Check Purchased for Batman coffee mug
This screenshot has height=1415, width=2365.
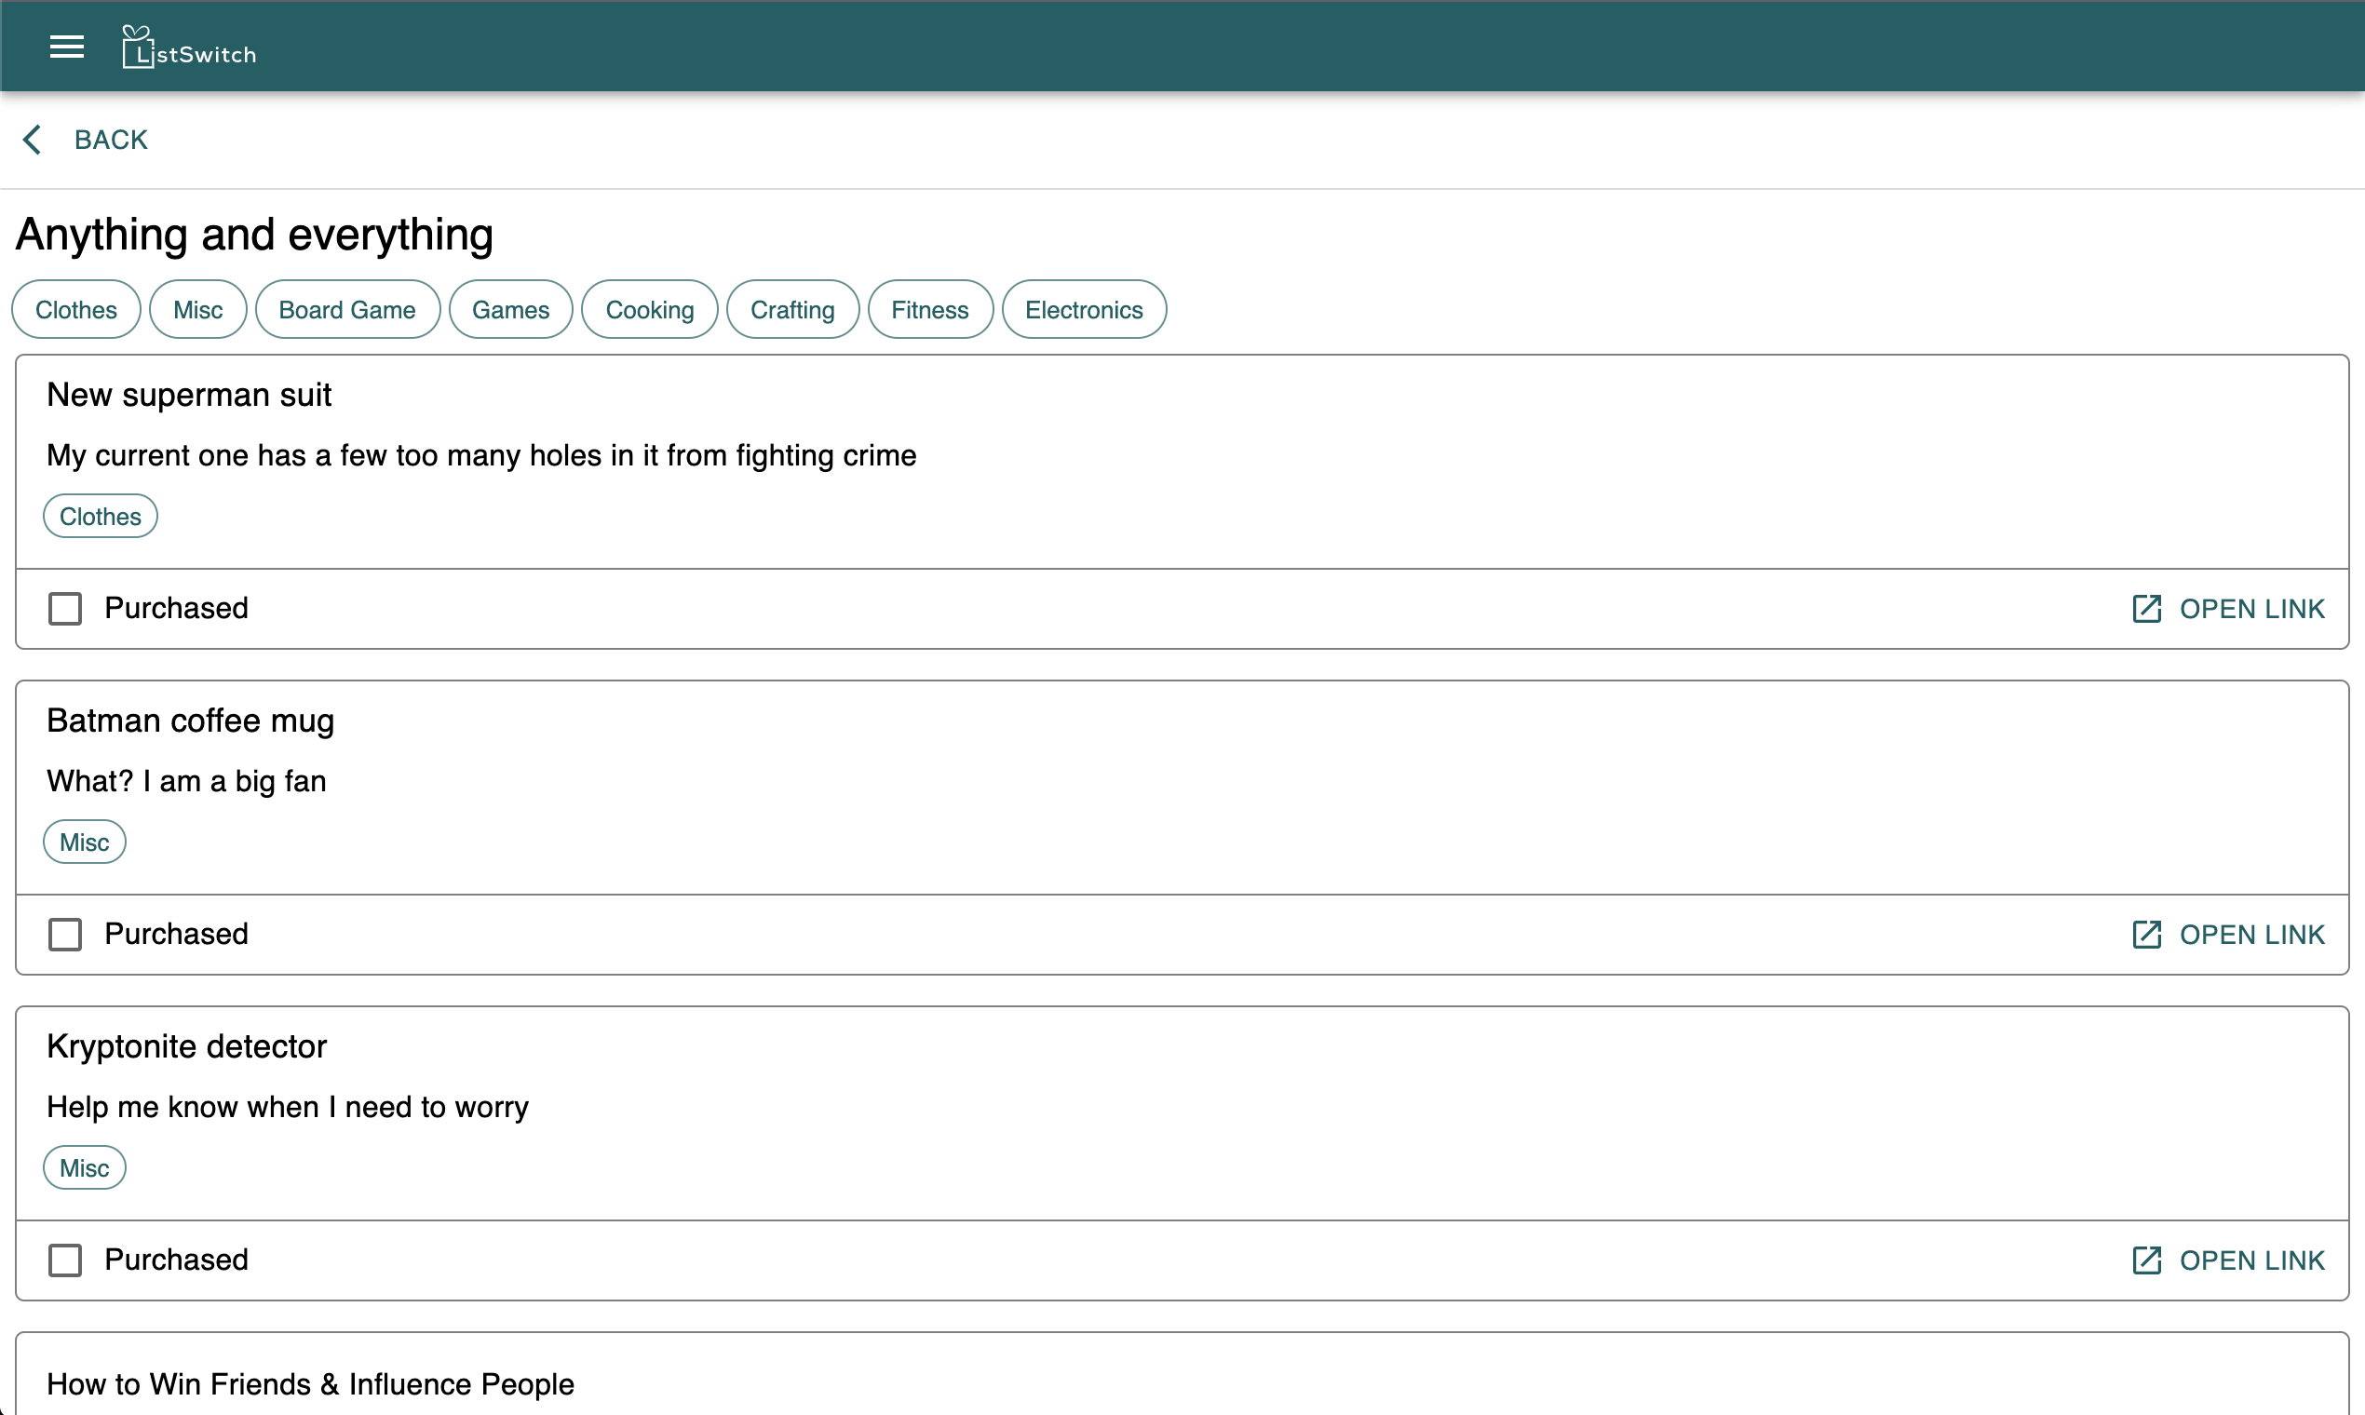(x=65, y=935)
